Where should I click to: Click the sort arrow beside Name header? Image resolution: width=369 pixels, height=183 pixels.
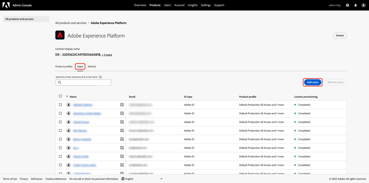(67, 97)
